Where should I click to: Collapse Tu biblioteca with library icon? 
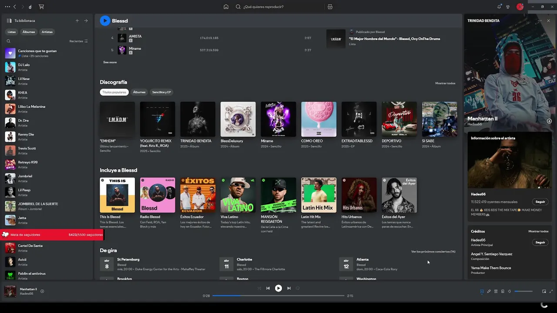pyautogui.click(x=9, y=20)
